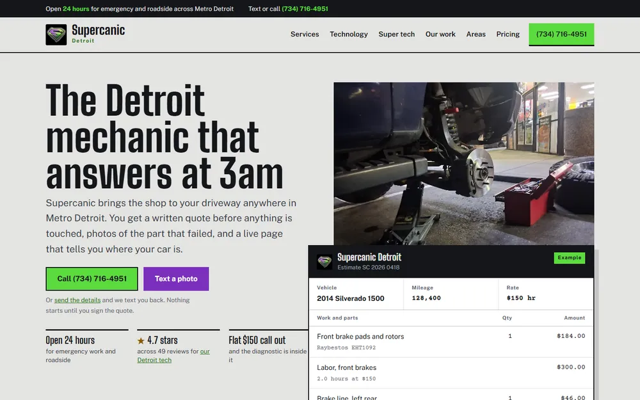Open the Services menu item
The width and height of the screenshot is (640, 400).
tap(305, 35)
